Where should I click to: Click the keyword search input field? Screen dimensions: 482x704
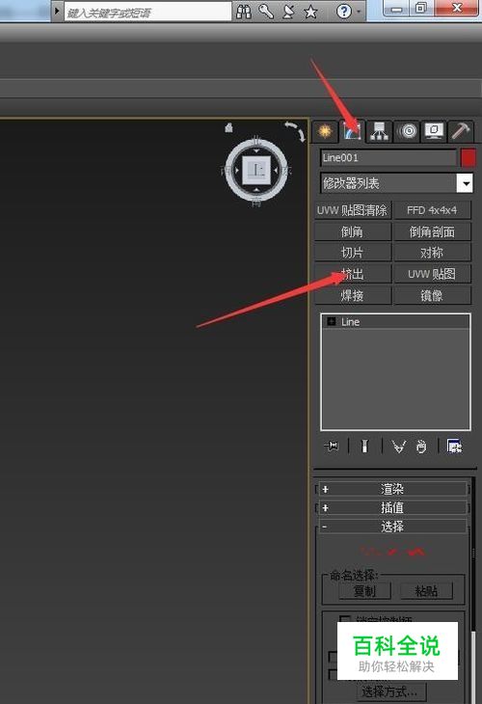click(x=147, y=12)
